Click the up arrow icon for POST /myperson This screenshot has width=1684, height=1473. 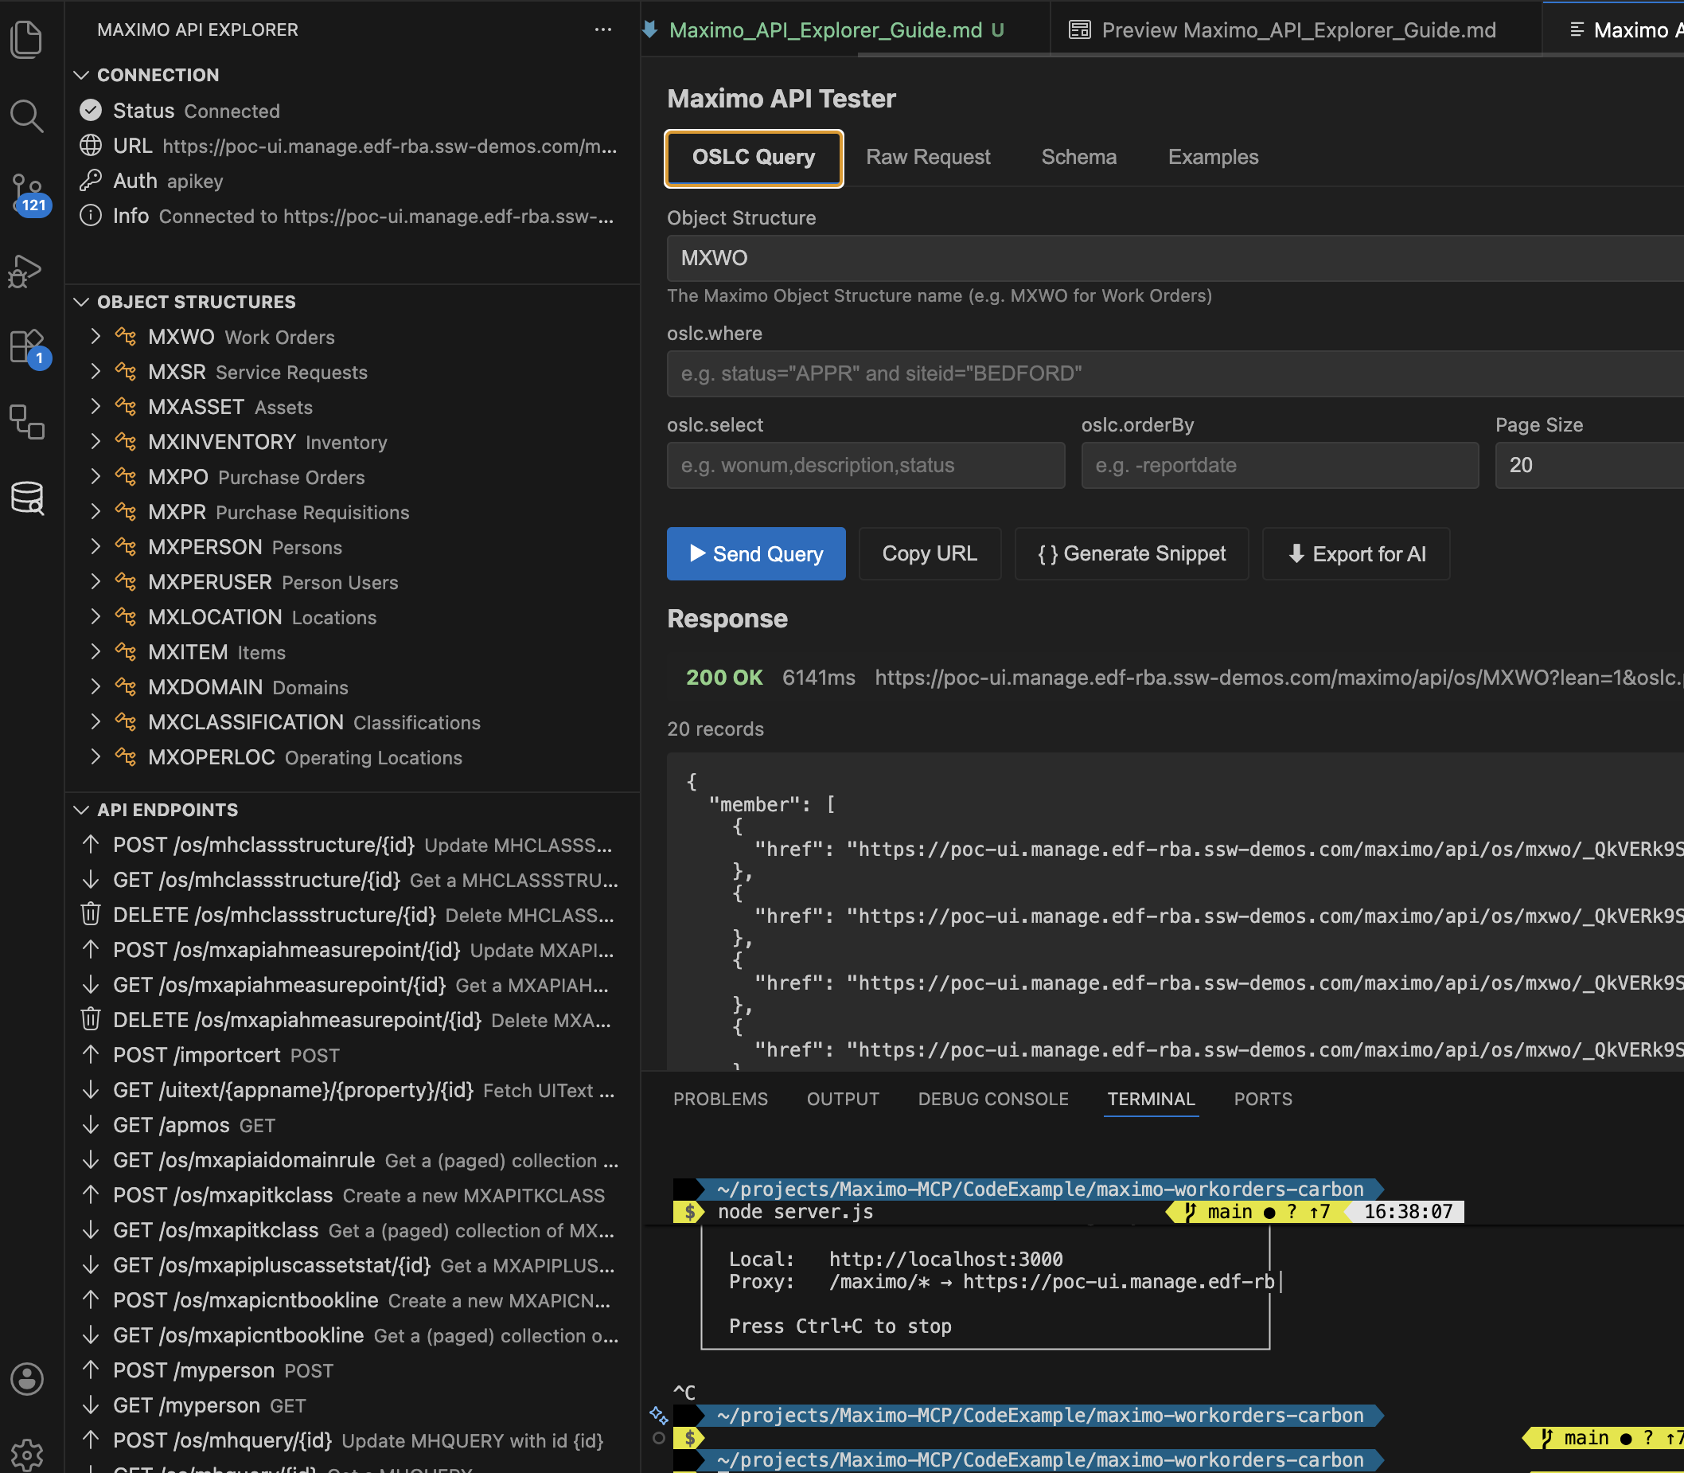click(91, 1369)
